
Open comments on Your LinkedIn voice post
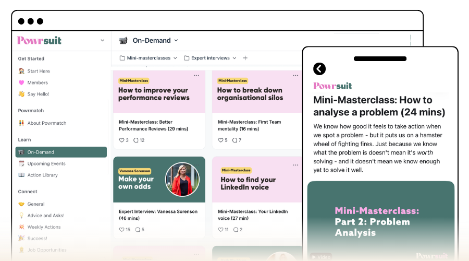(235, 230)
